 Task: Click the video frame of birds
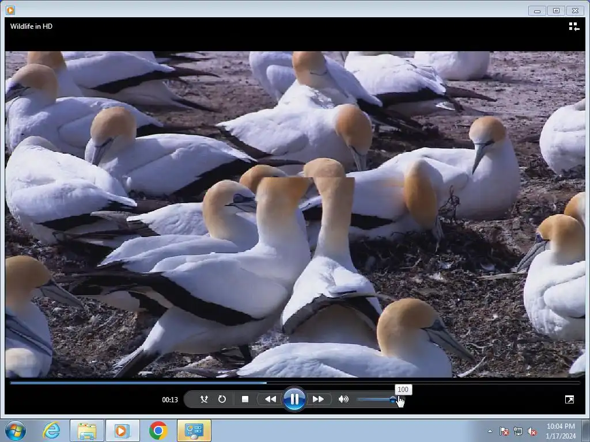click(295, 214)
